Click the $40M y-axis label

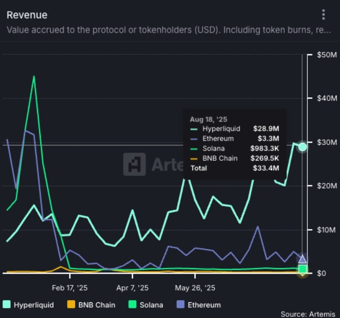pos(327,98)
